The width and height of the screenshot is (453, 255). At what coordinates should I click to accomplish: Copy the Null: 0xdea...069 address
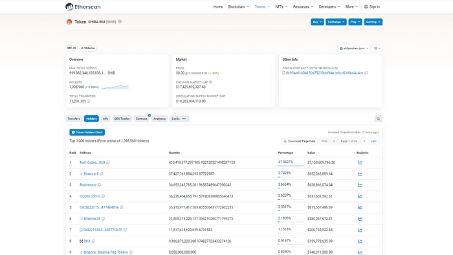click(108, 162)
